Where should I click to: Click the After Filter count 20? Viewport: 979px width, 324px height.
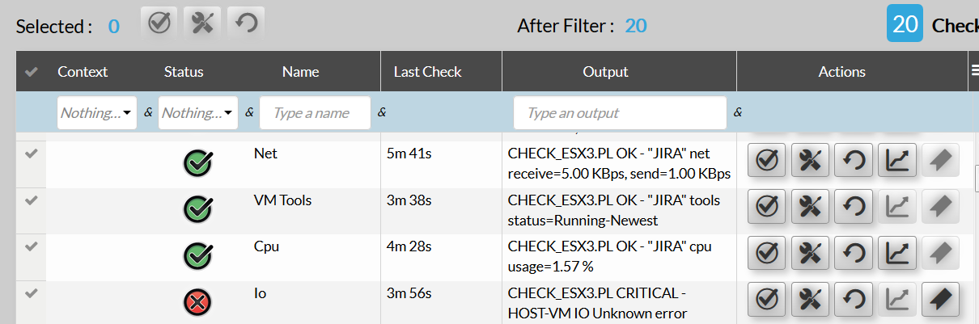click(x=635, y=26)
